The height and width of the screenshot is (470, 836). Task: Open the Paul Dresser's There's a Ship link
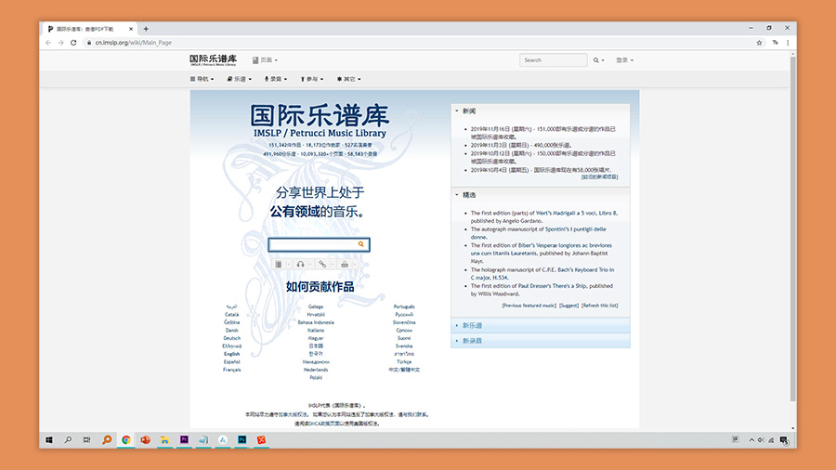click(552, 286)
